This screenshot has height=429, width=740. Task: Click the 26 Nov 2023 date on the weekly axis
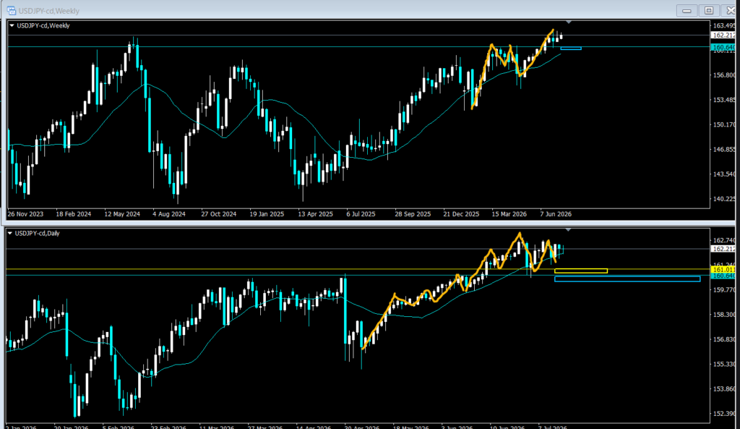coord(25,214)
